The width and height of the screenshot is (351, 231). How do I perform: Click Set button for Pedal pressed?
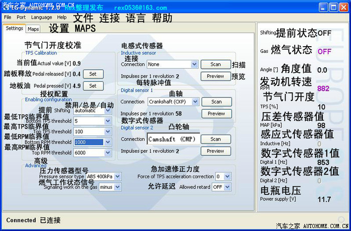(93, 86)
